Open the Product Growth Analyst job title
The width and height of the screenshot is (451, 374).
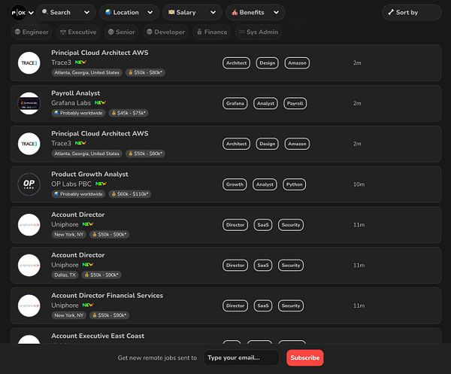tap(89, 174)
